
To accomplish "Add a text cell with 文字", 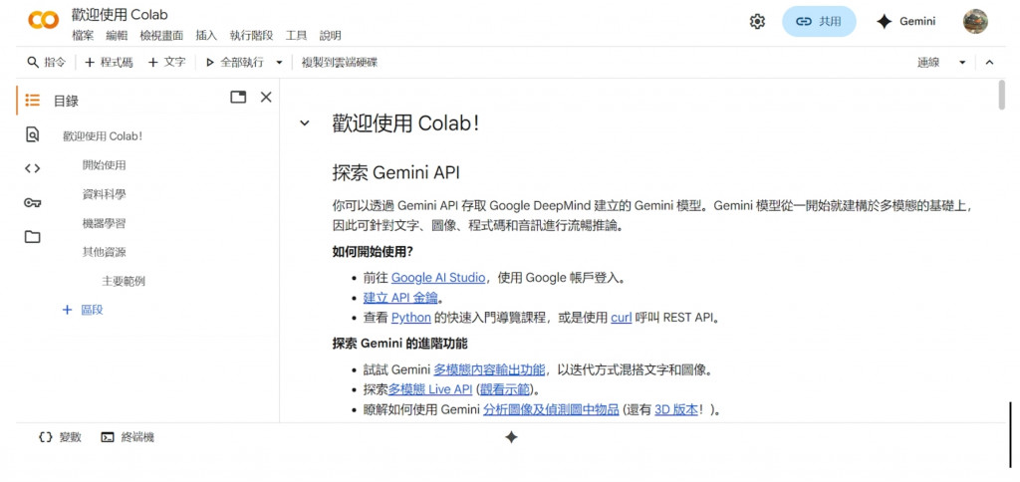I will click(x=166, y=63).
